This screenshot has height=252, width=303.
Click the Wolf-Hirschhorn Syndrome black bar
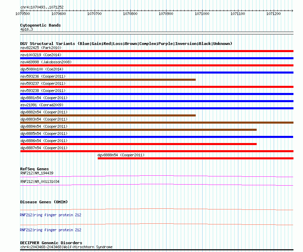(x=157, y=250)
